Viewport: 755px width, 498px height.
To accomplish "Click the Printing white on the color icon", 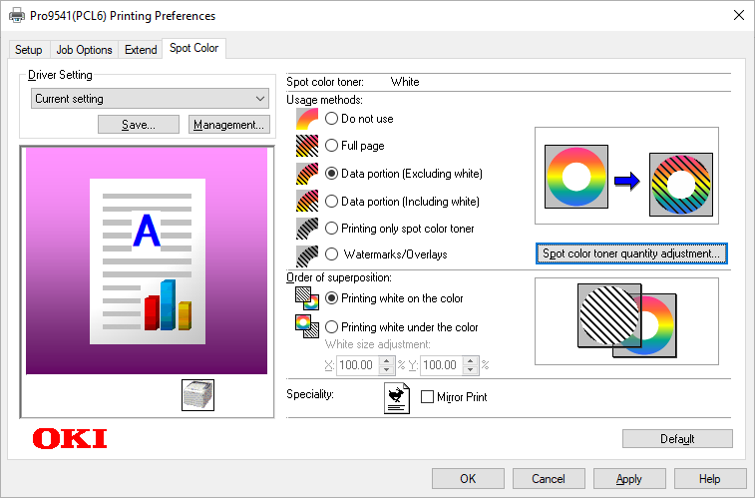I will (307, 298).
